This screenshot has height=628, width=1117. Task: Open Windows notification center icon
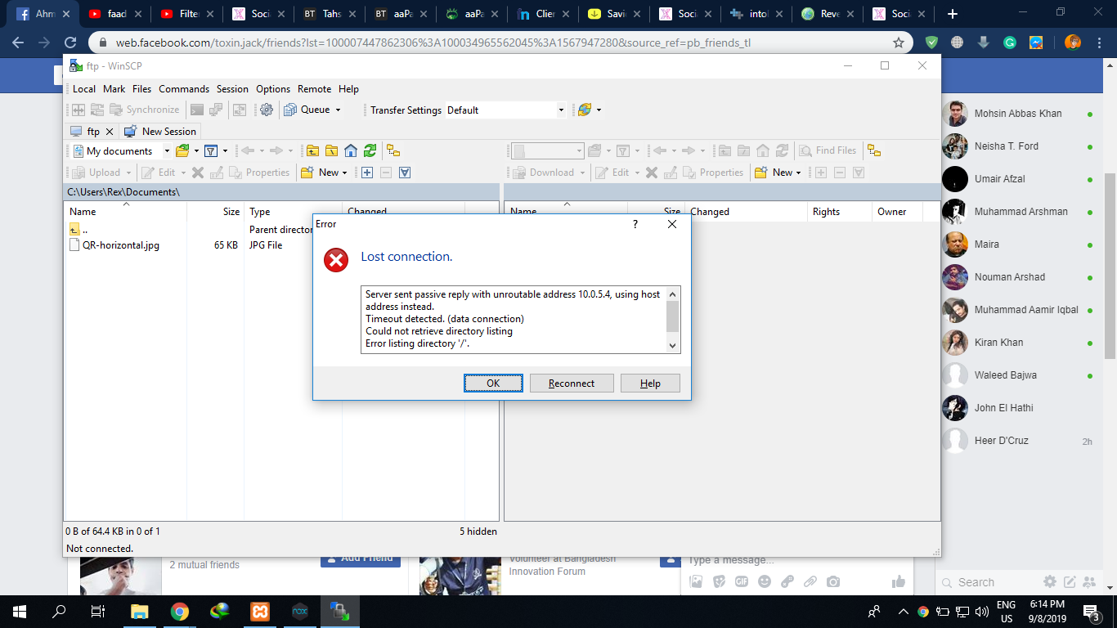click(x=1092, y=611)
